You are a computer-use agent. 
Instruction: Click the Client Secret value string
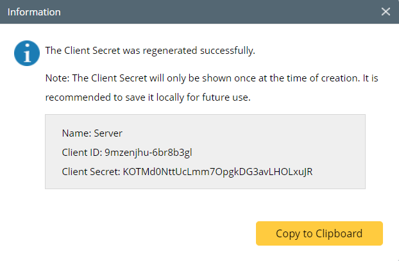tap(217, 172)
